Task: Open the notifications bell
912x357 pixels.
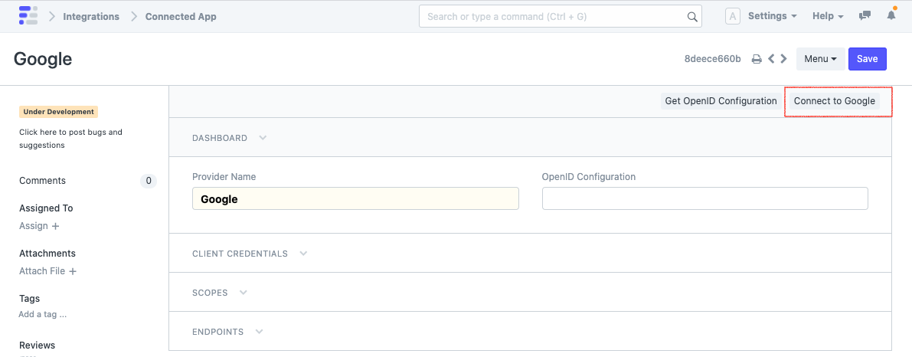Action: 891,16
